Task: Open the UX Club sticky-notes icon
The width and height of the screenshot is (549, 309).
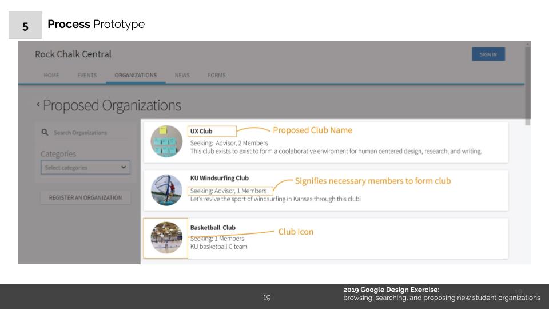Action: [166, 141]
